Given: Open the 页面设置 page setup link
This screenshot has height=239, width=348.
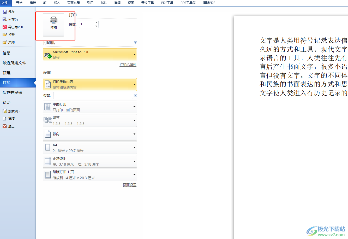Looking at the screenshot, I should click(x=130, y=185).
